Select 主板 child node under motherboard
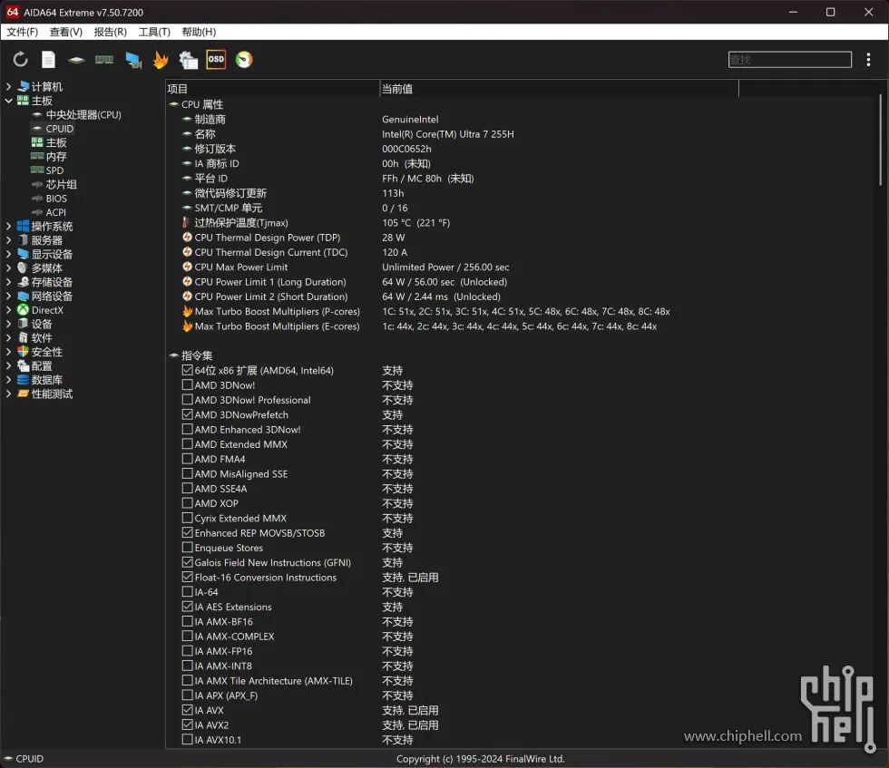Image resolution: width=889 pixels, height=768 pixels. coord(56,142)
